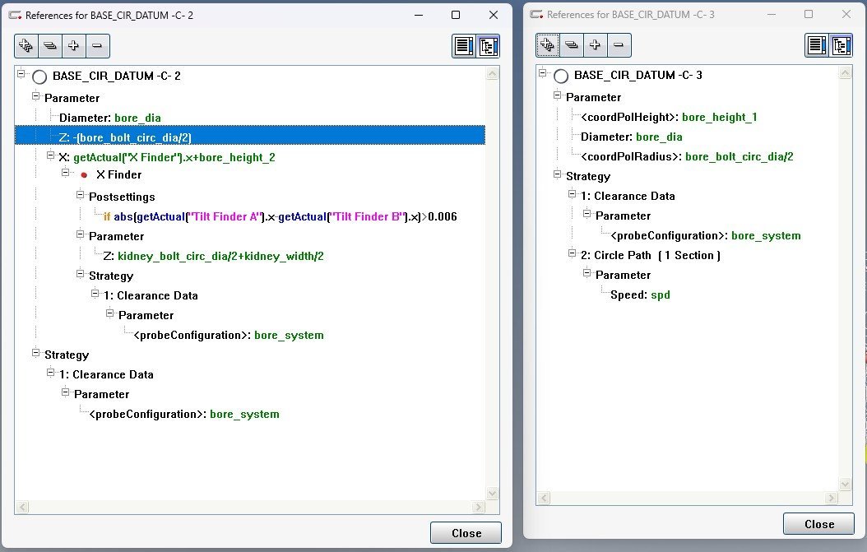Click Collapse All icon in C- 2 window toolbar

click(49, 46)
